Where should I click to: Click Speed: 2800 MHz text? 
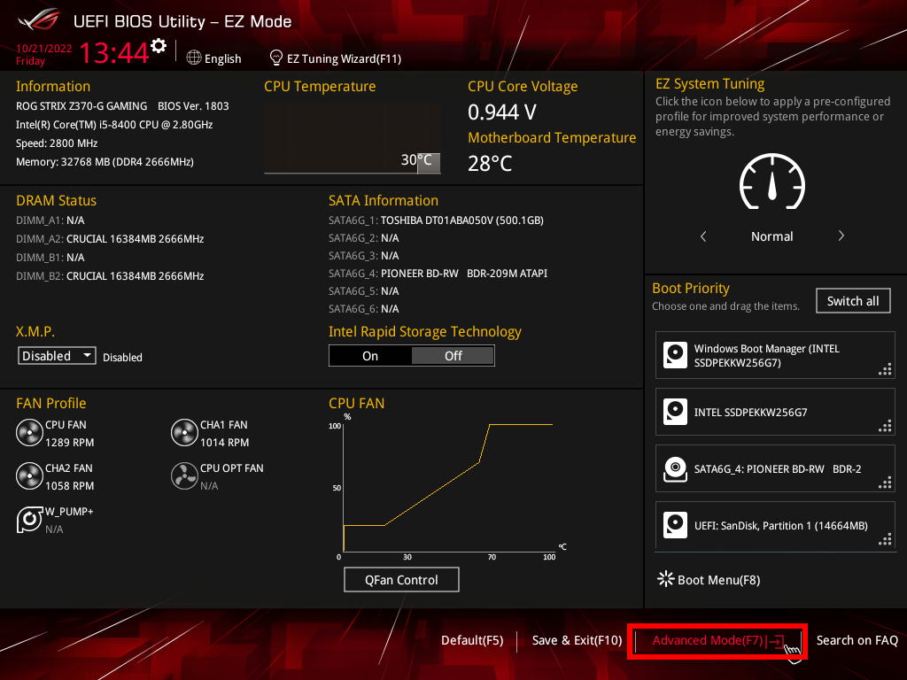click(57, 143)
